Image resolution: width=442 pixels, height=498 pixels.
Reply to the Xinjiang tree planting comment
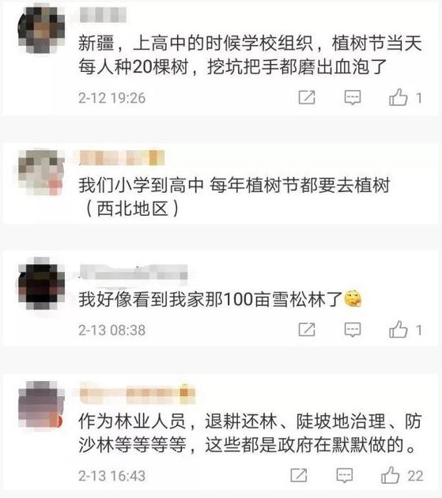coord(353,97)
